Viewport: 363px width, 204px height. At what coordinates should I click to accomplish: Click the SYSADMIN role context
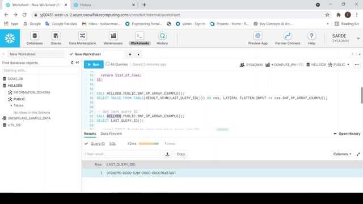(251, 65)
